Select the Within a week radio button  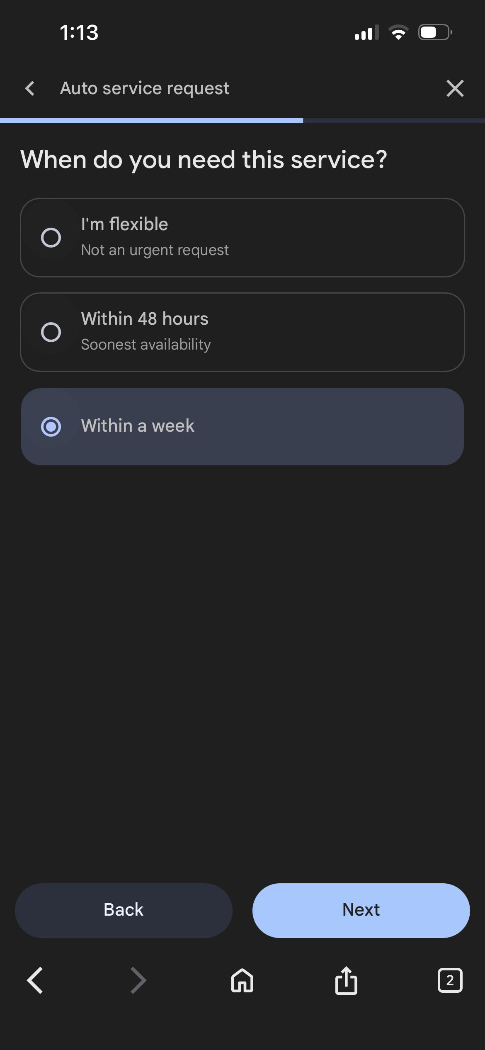tap(51, 427)
